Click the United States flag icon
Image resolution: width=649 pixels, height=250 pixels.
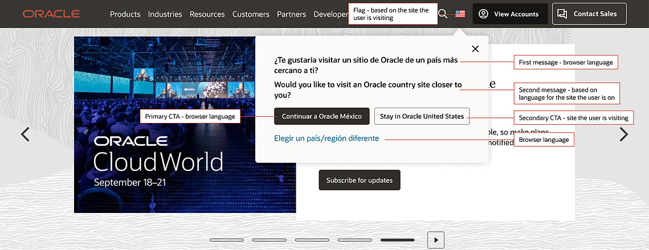tap(460, 14)
